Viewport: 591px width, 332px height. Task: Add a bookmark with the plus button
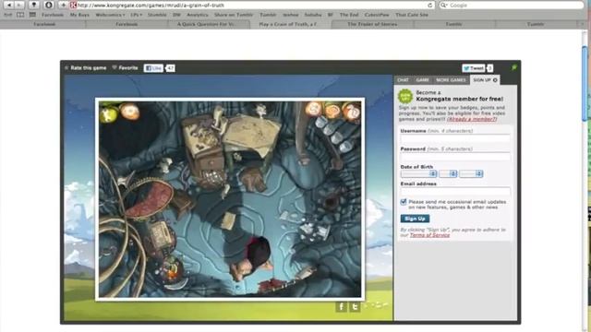[64, 5]
